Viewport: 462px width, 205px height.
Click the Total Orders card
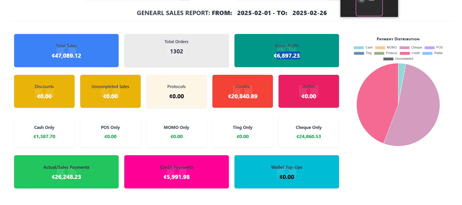177,51
